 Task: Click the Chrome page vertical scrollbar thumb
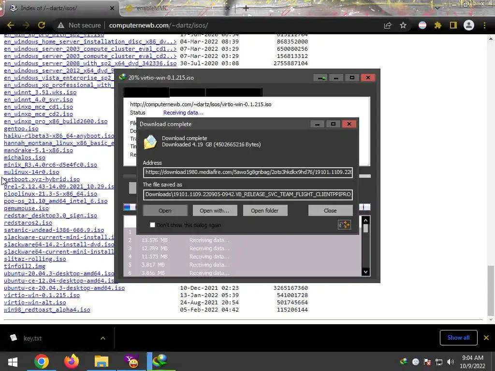tap(491, 290)
